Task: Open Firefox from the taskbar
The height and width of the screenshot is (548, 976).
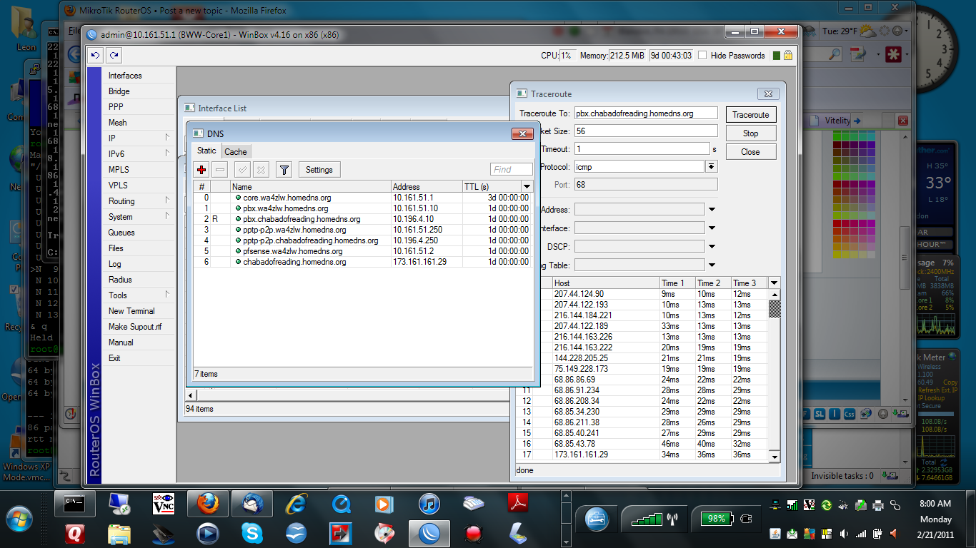Action: point(208,504)
